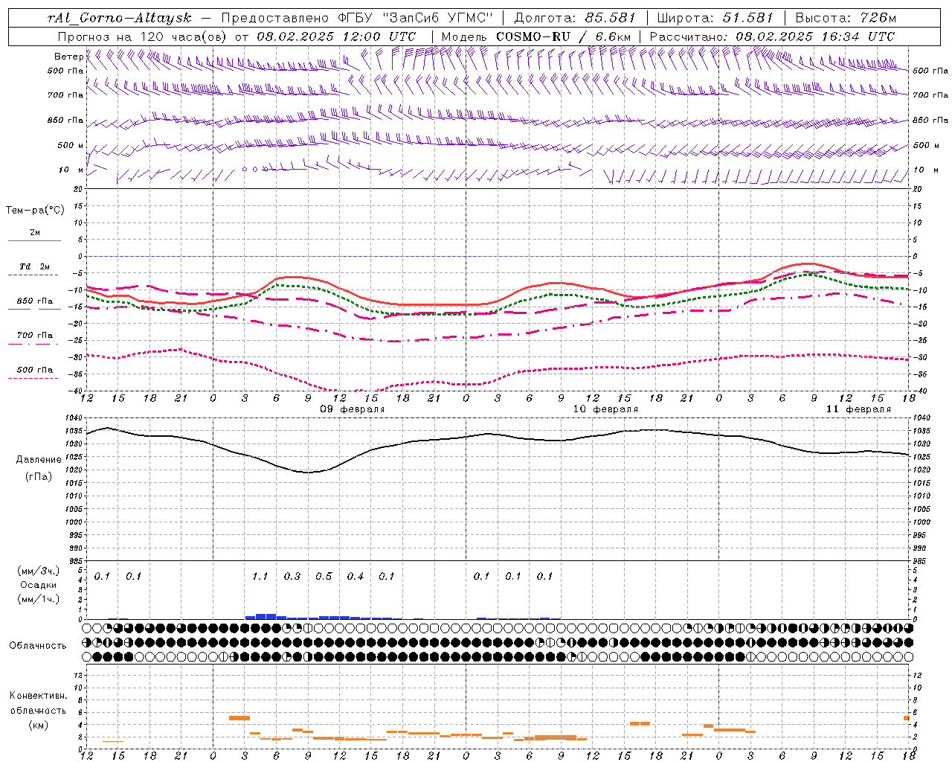Screen dimensions: 952x762
Task: Click the Облачность cloud cover label
Action: pyautogui.click(x=38, y=646)
